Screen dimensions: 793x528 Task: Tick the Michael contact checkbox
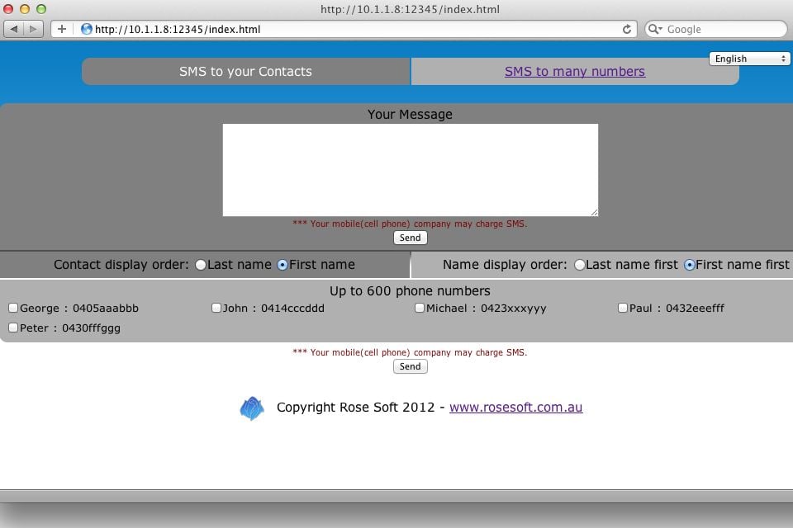420,308
